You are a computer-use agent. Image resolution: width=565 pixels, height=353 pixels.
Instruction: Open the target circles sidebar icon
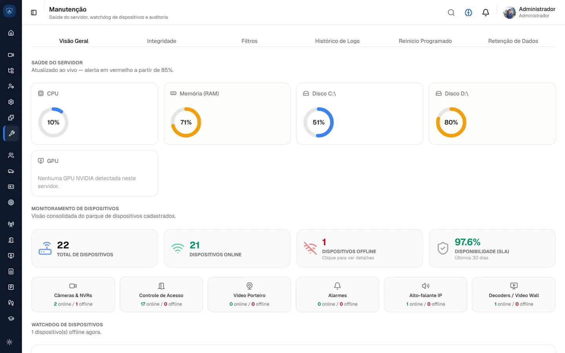click(11, 202)
